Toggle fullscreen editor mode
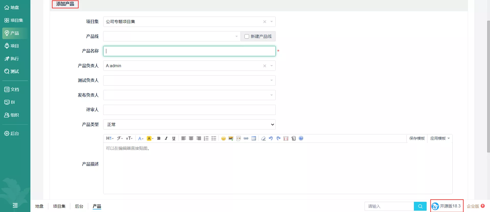The width and height of the screenshot is (490, 212). (286, 138)
